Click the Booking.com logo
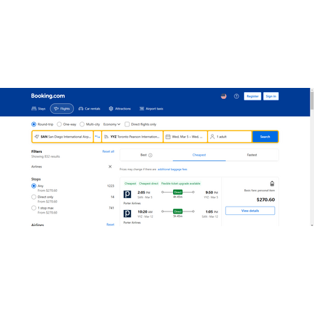Viewport: 314px width, 314px height. pyautogui.click(x=48, y=96)
